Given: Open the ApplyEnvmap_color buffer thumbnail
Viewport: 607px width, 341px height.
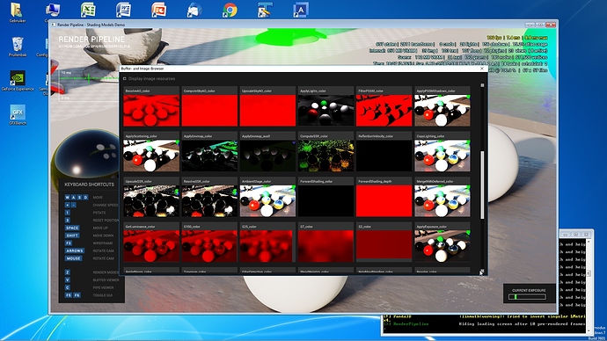Looking at the screenshot, I should (x=209, y=156).
